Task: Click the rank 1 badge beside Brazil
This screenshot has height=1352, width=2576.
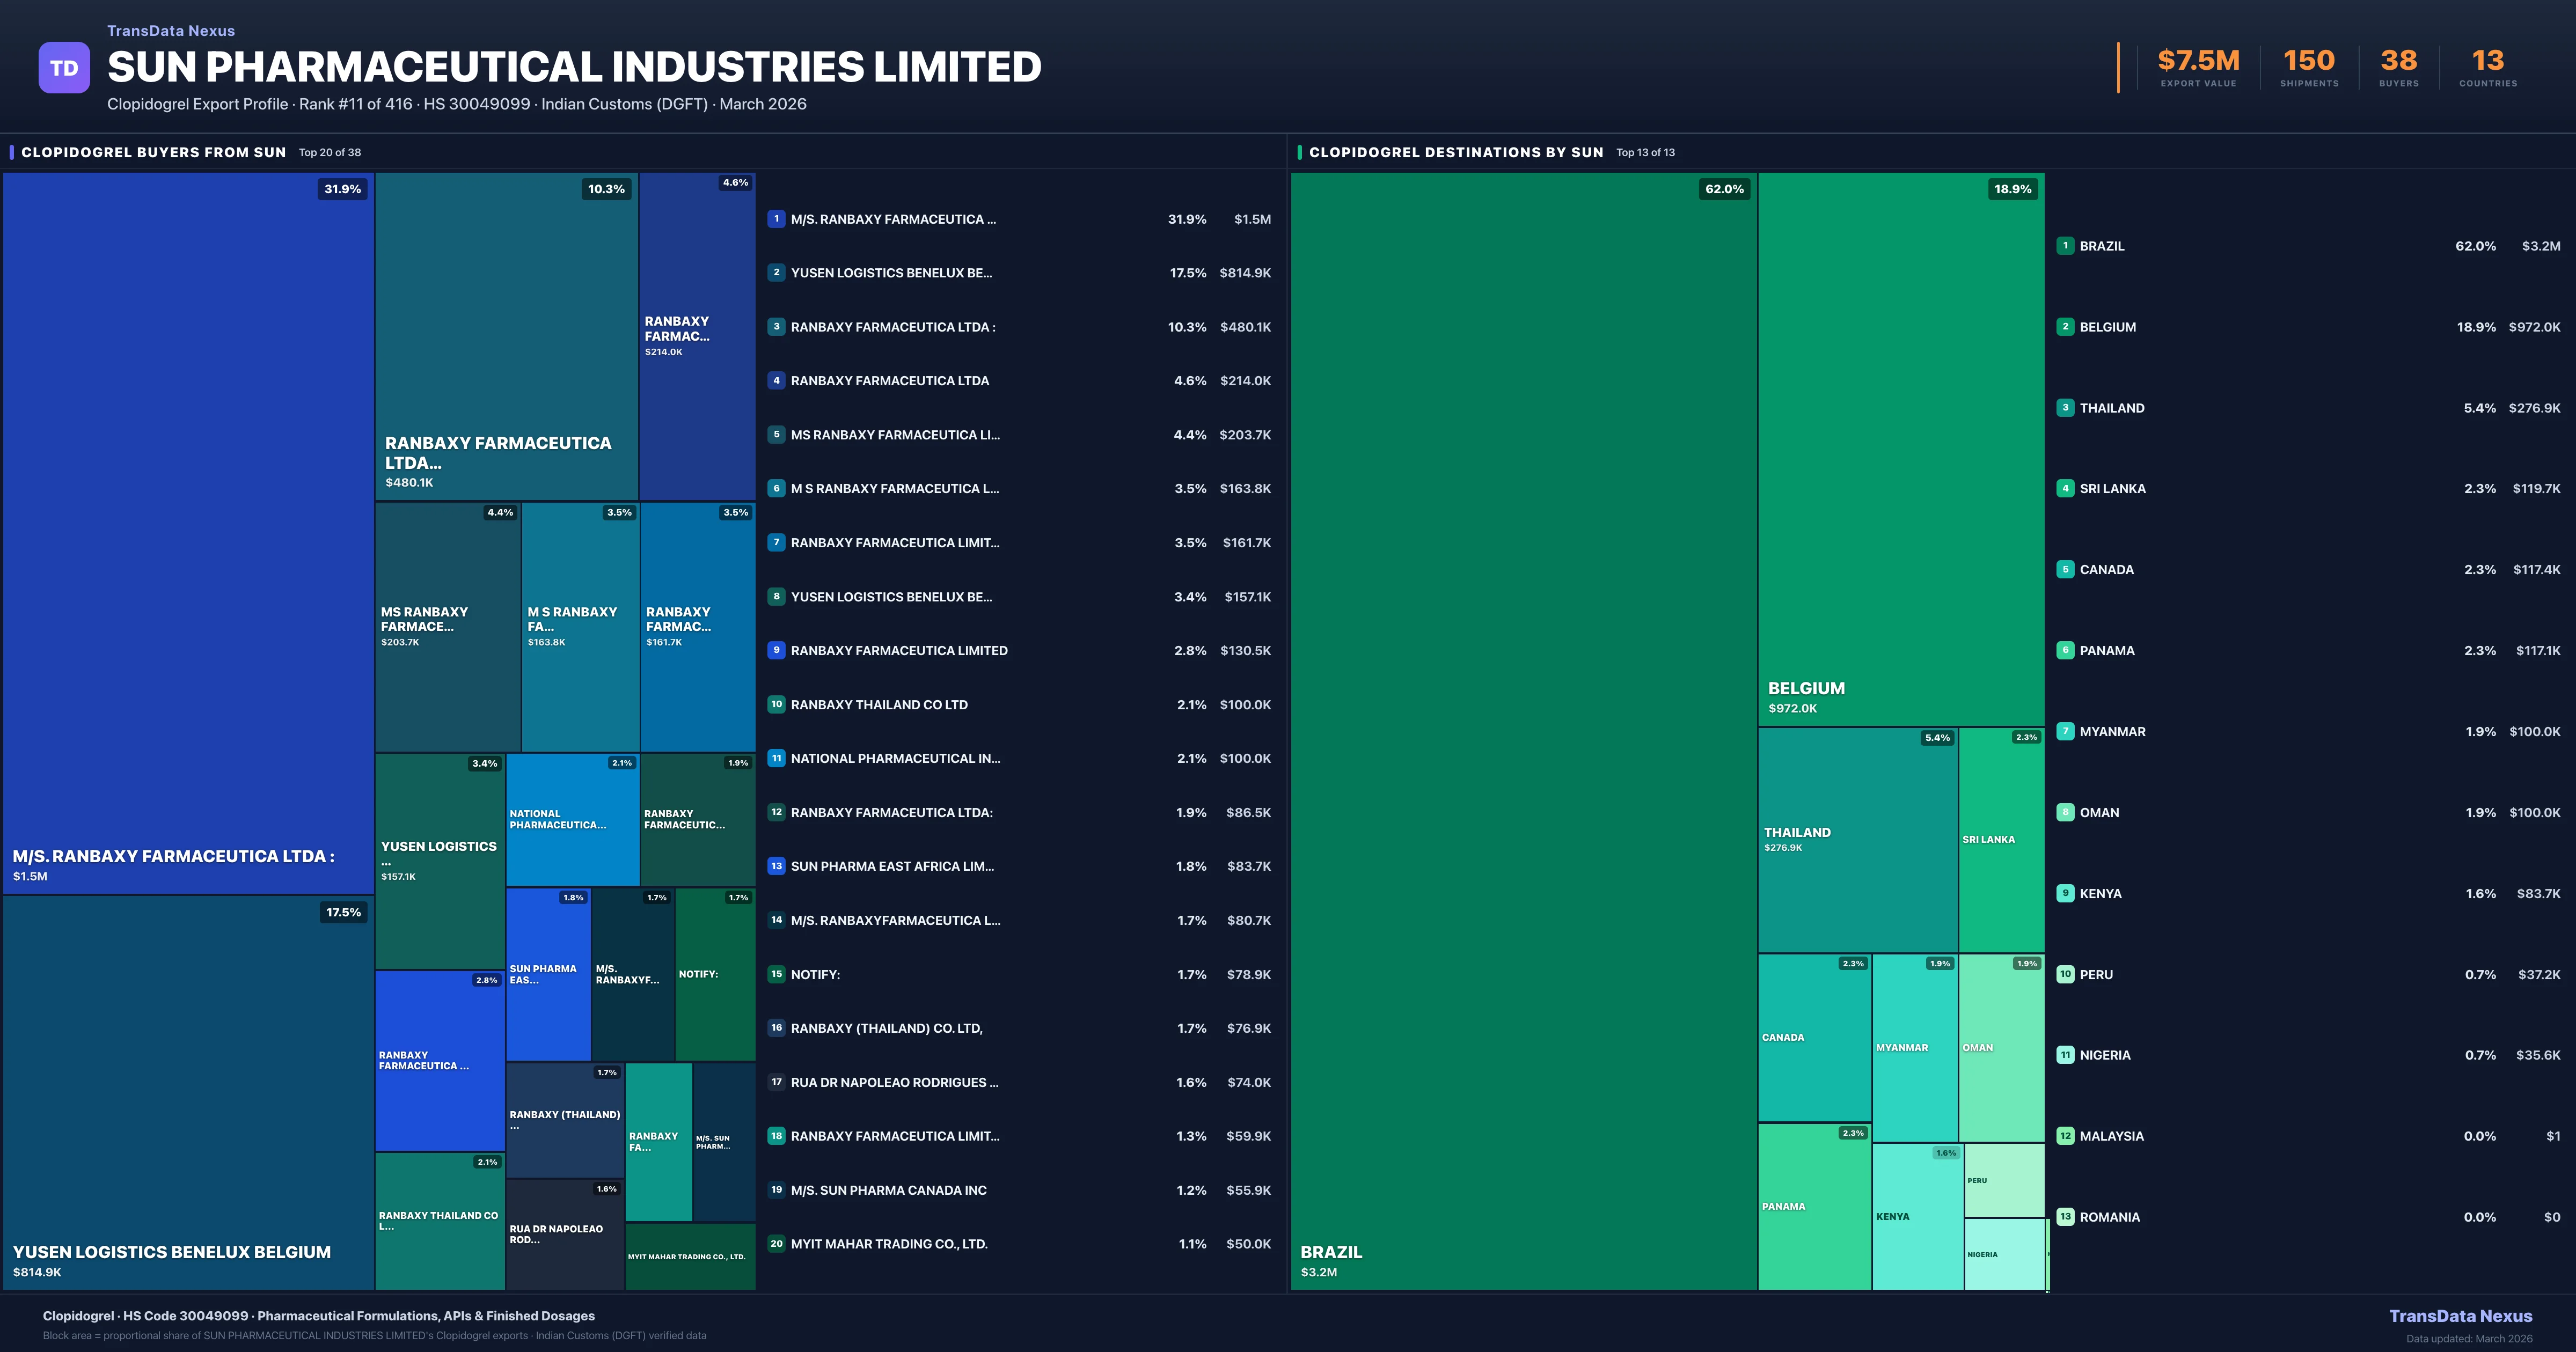Action: [2065, 246]
